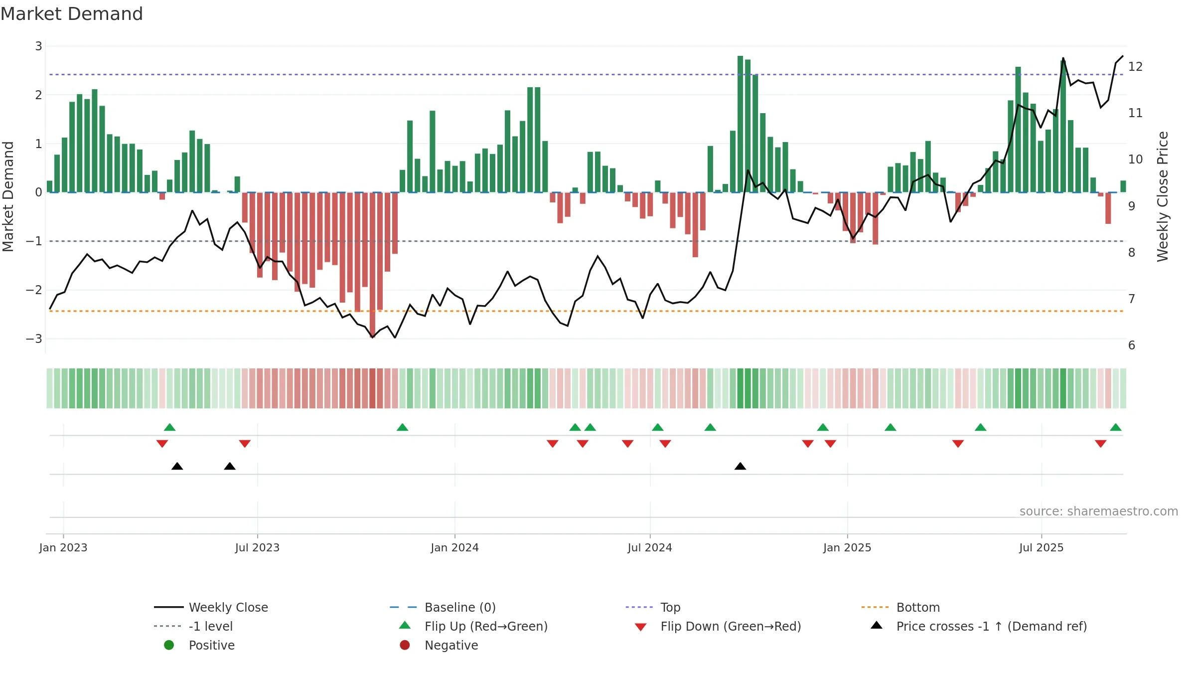The height and width of the screenshot is (673, 1196).
Task: Select the green Flip Up triangle in December 2024
Action: (823, 427)
